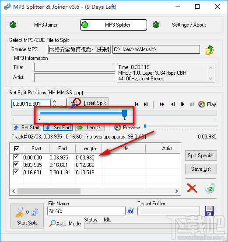
Task: Click Insert Split button
Action: pos(88,103)
